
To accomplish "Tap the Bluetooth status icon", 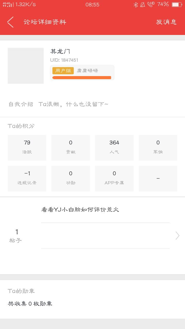I will pyautogui.click(x=136, y=5).
